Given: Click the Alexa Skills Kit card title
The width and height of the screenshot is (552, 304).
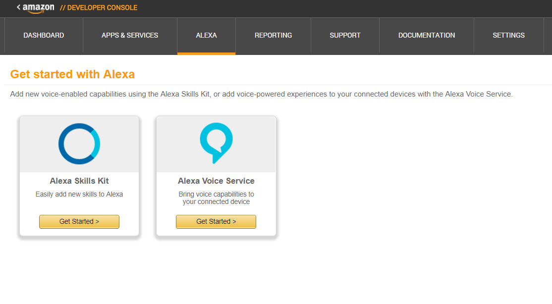Looking at the screenshot, I should click(79, 181).
